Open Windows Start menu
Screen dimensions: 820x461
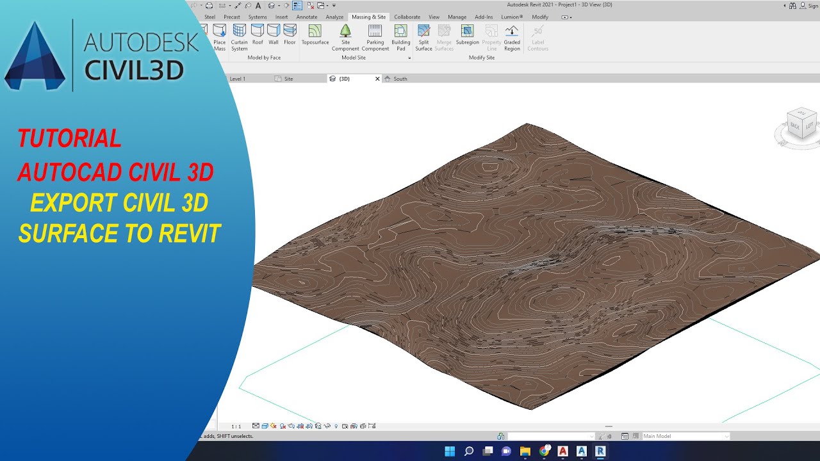coord(450,451)
